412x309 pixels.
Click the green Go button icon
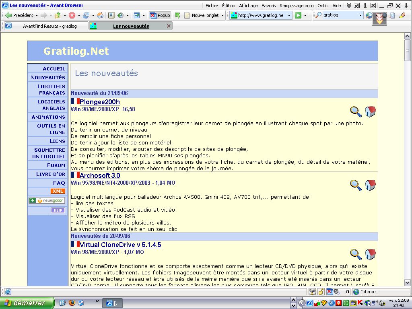pyautogui.click(x=298, y=15)
